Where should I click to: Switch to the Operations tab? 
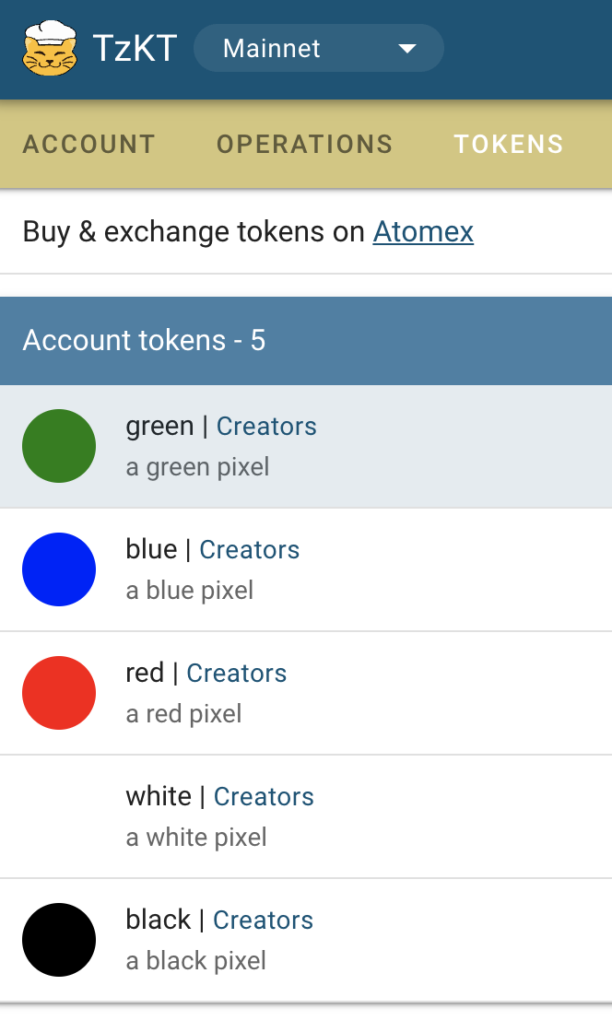click(x=304, y=145)
